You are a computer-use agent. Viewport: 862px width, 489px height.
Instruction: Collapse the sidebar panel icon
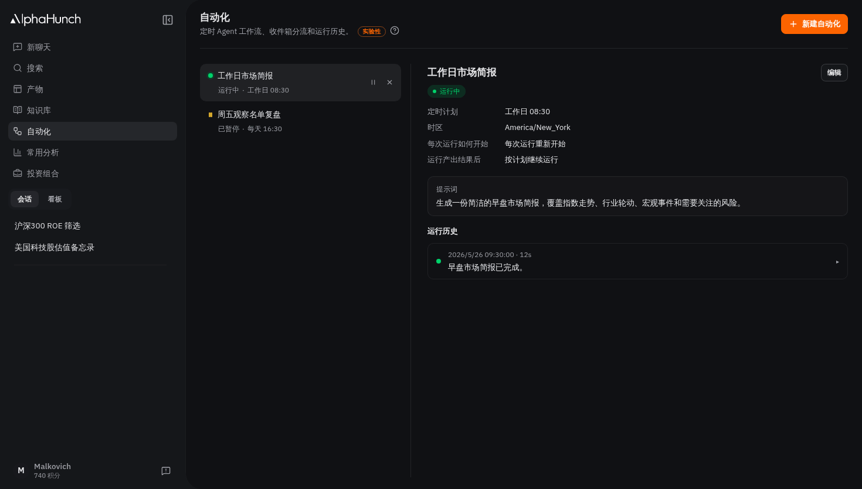[x=168, y=20]
